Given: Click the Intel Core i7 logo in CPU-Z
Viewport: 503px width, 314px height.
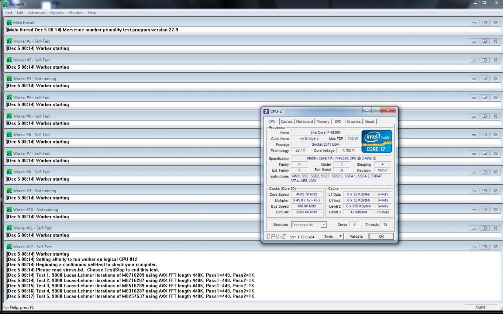Looking at the screenshot, I should pyautogui.click(x=376, y=141).
